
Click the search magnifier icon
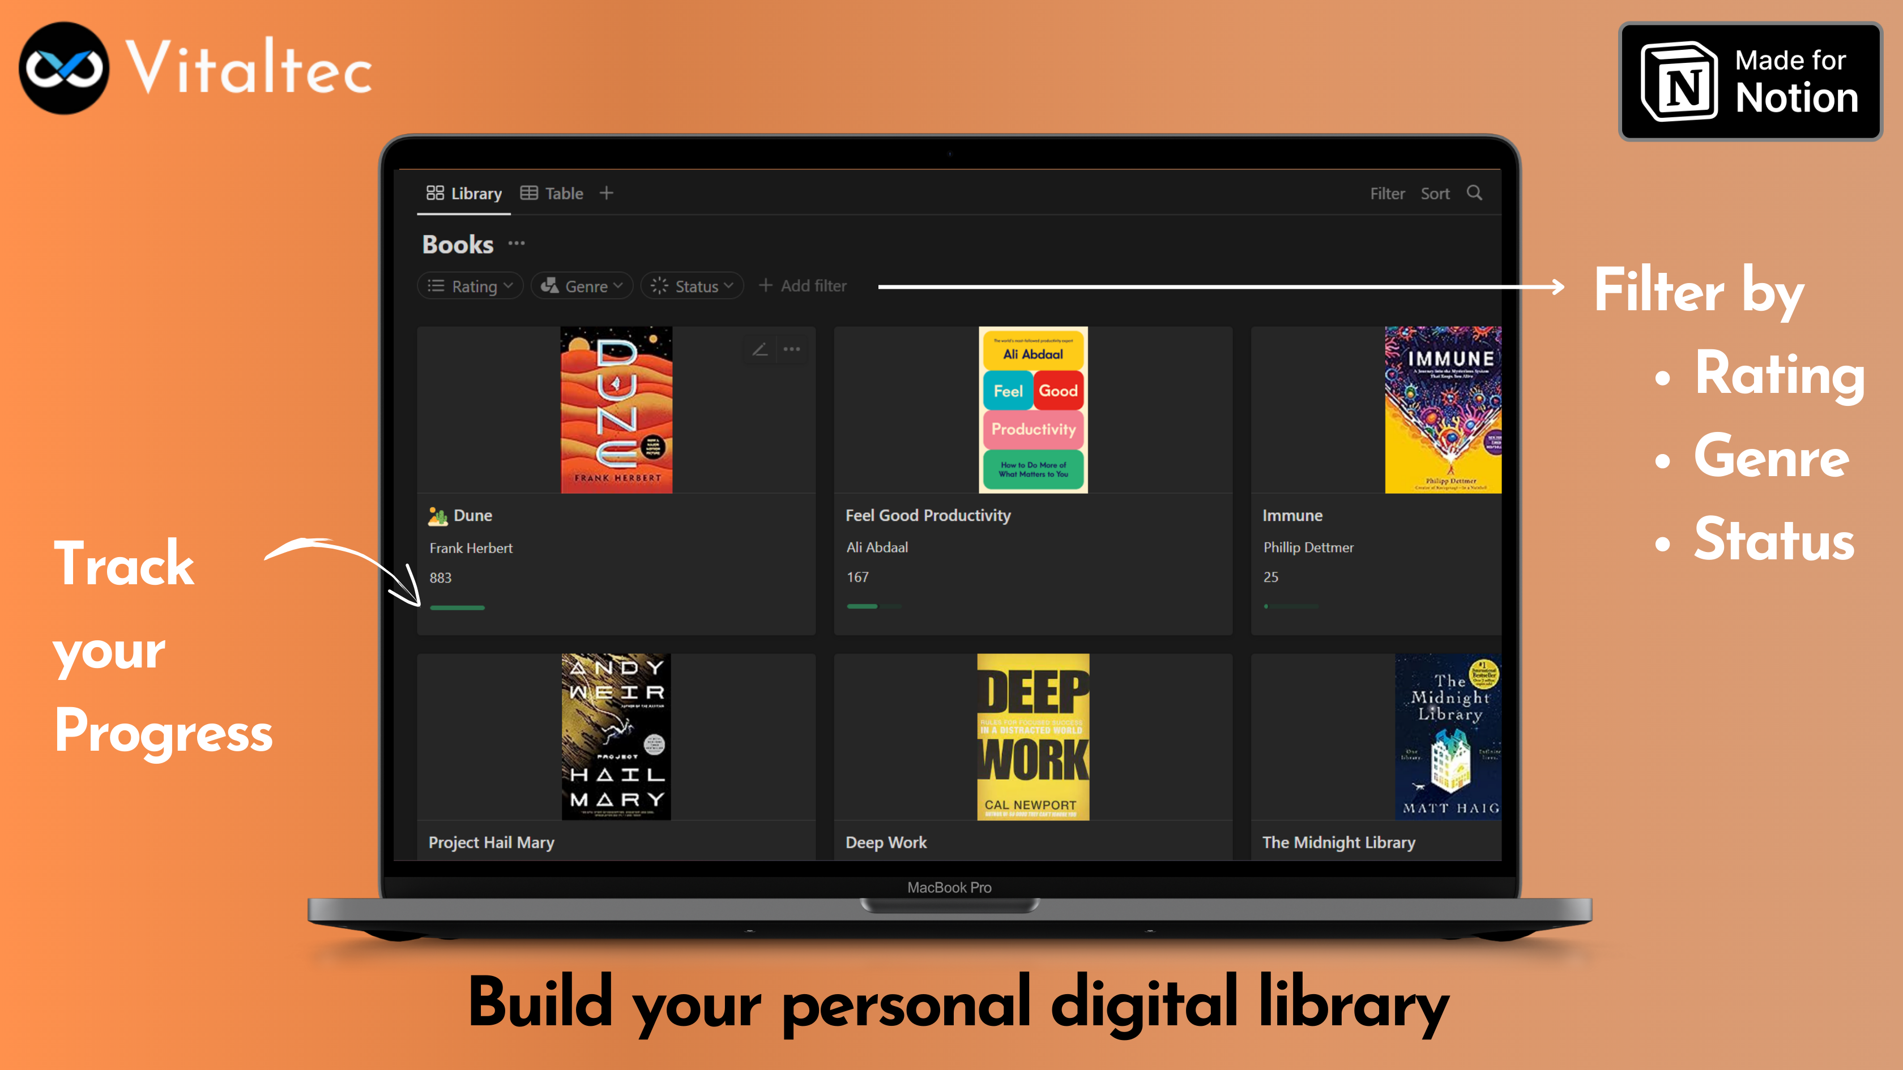(x=1474, y=192)
